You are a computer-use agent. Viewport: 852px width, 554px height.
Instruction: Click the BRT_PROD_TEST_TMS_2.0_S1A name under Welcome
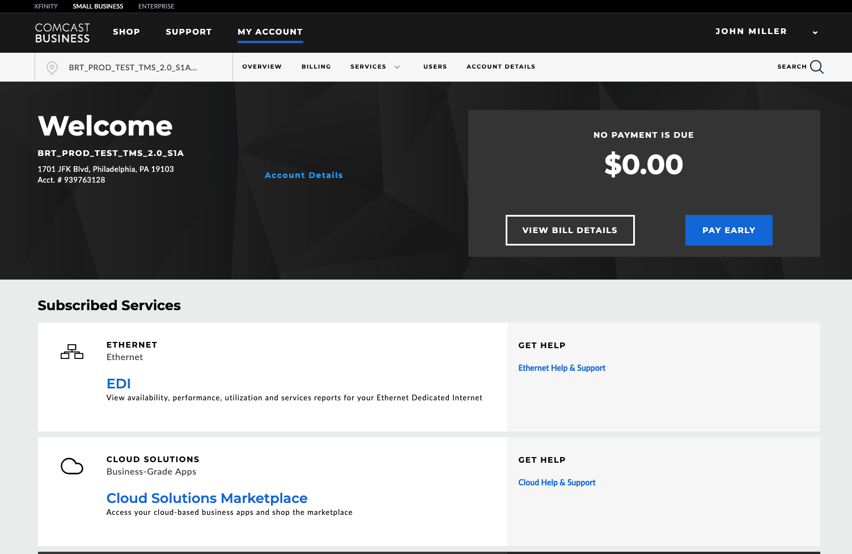point(111,153)
